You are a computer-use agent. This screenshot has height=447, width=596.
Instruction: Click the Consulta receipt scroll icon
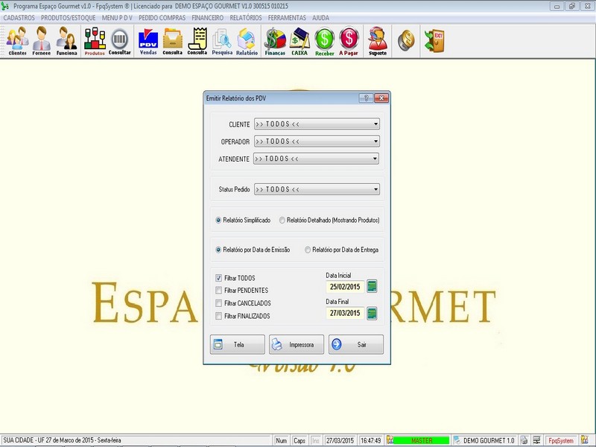197,41
